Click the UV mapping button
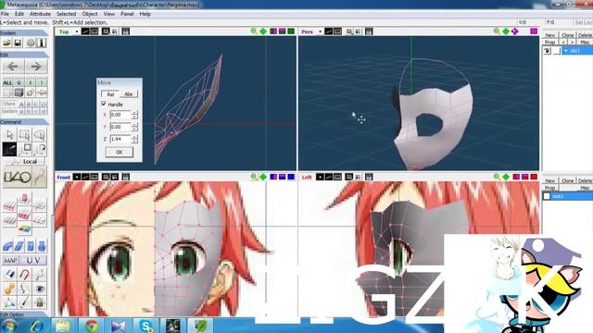Screen dimensions: 593x333 tap(32, 261)
